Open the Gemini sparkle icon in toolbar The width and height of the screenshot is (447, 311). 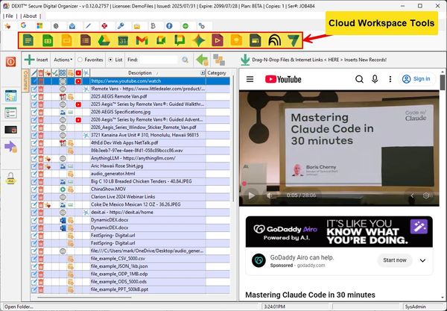coord(199,40)
